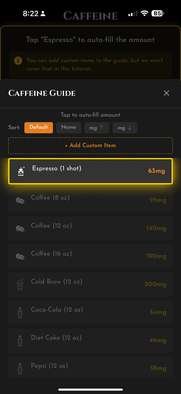Screen dimensions: 181x394
Task: Click the Caffeine title in the header
Action: 90,16
